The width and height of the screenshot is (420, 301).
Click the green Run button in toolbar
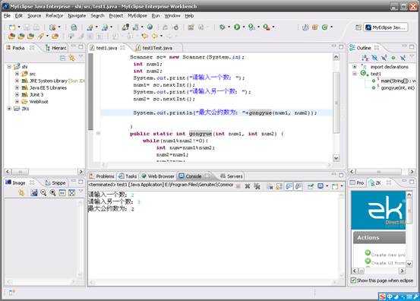click(237, 27)
